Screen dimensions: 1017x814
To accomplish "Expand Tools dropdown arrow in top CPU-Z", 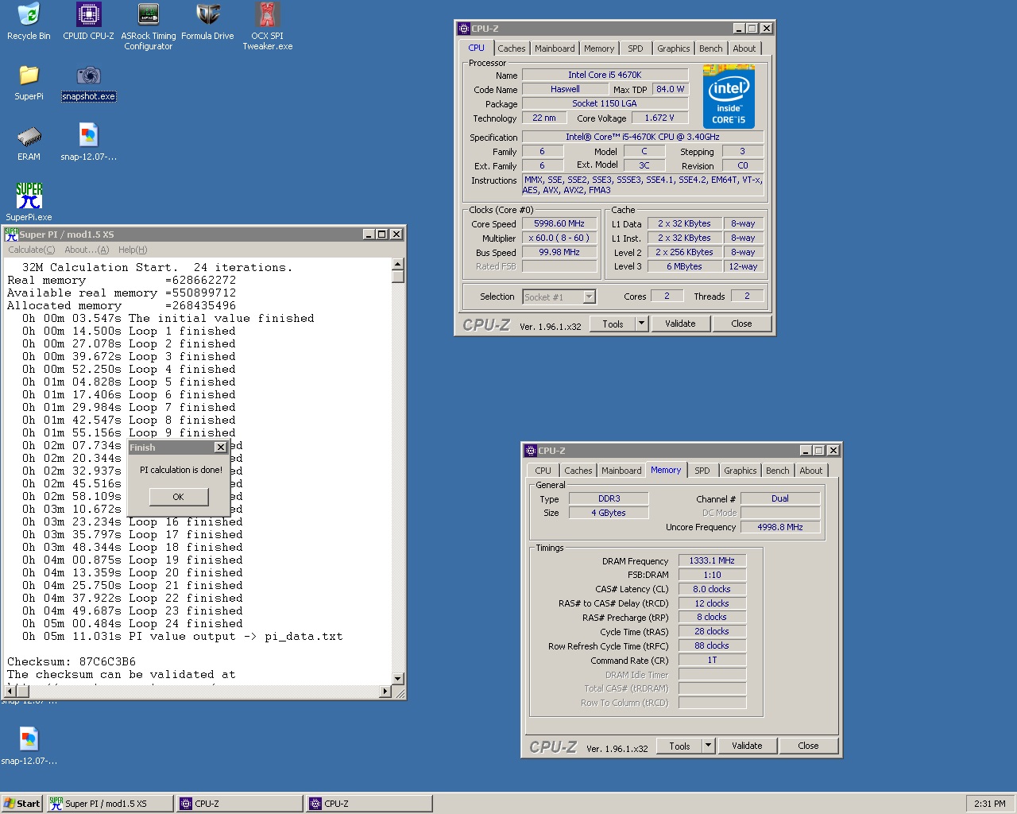I will tap(642, 324).
